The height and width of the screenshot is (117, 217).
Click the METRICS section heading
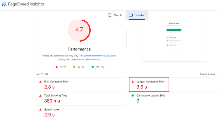[x=42, y=74]
